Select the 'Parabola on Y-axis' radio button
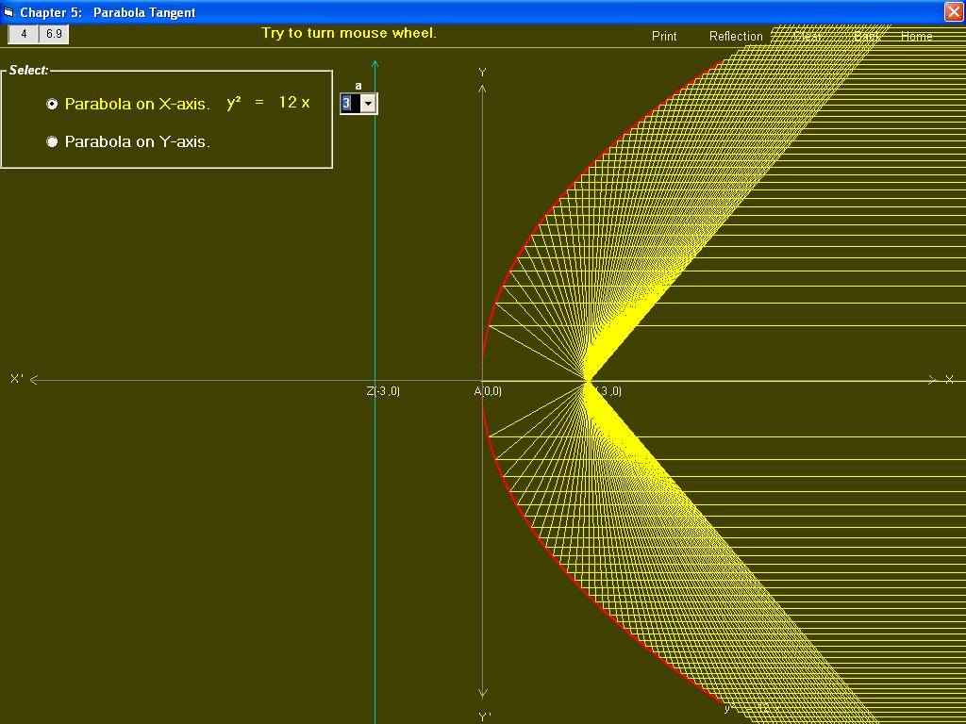Screen dimensions: 966x724 click(x=53, y=141)
